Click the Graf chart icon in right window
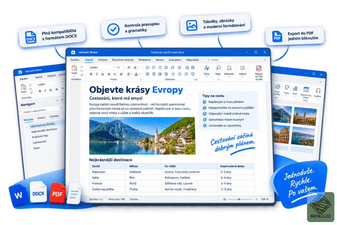The width and height of the screenshot is (337, 225). (295, 88)
